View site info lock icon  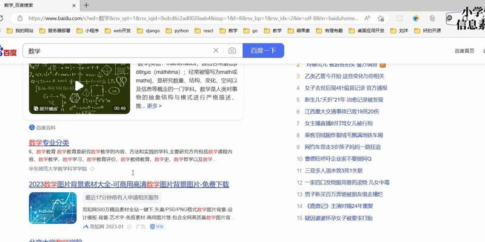tap(20, 18)
